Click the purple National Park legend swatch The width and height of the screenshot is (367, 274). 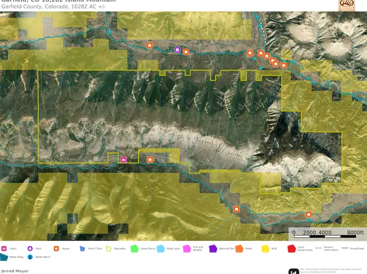click(213, 249)
